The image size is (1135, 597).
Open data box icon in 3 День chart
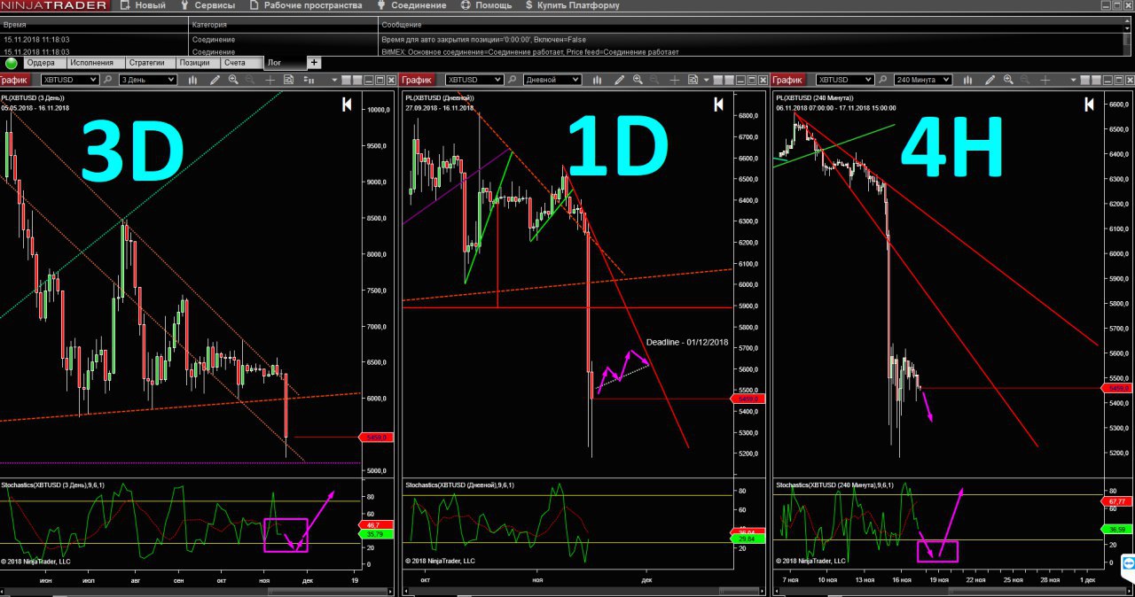tap(289, 80)
